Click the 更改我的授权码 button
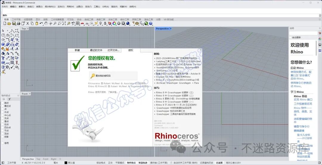Image resolution: width=322 pixels, height=165 pixels. click(x=113, y=76)
